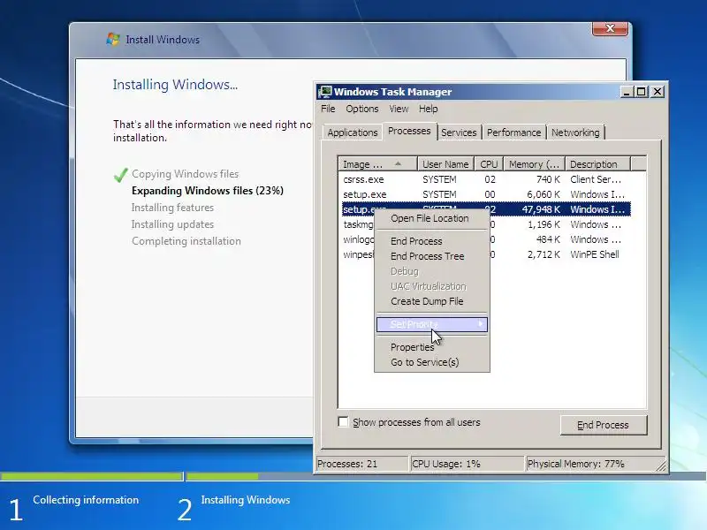
Task: Click the Installing features step text
Action: 172,208
